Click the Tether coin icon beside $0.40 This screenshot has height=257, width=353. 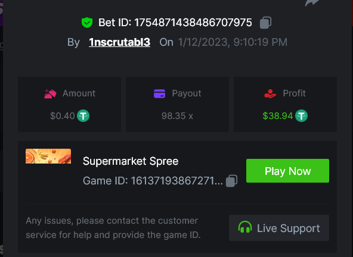83,115
